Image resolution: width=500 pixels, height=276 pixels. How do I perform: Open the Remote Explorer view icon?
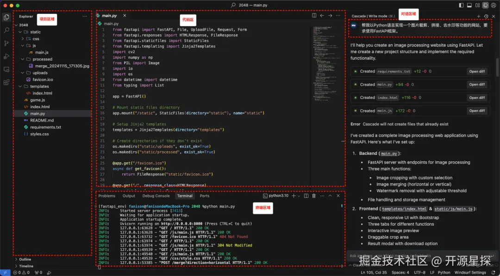pos(6,69)
